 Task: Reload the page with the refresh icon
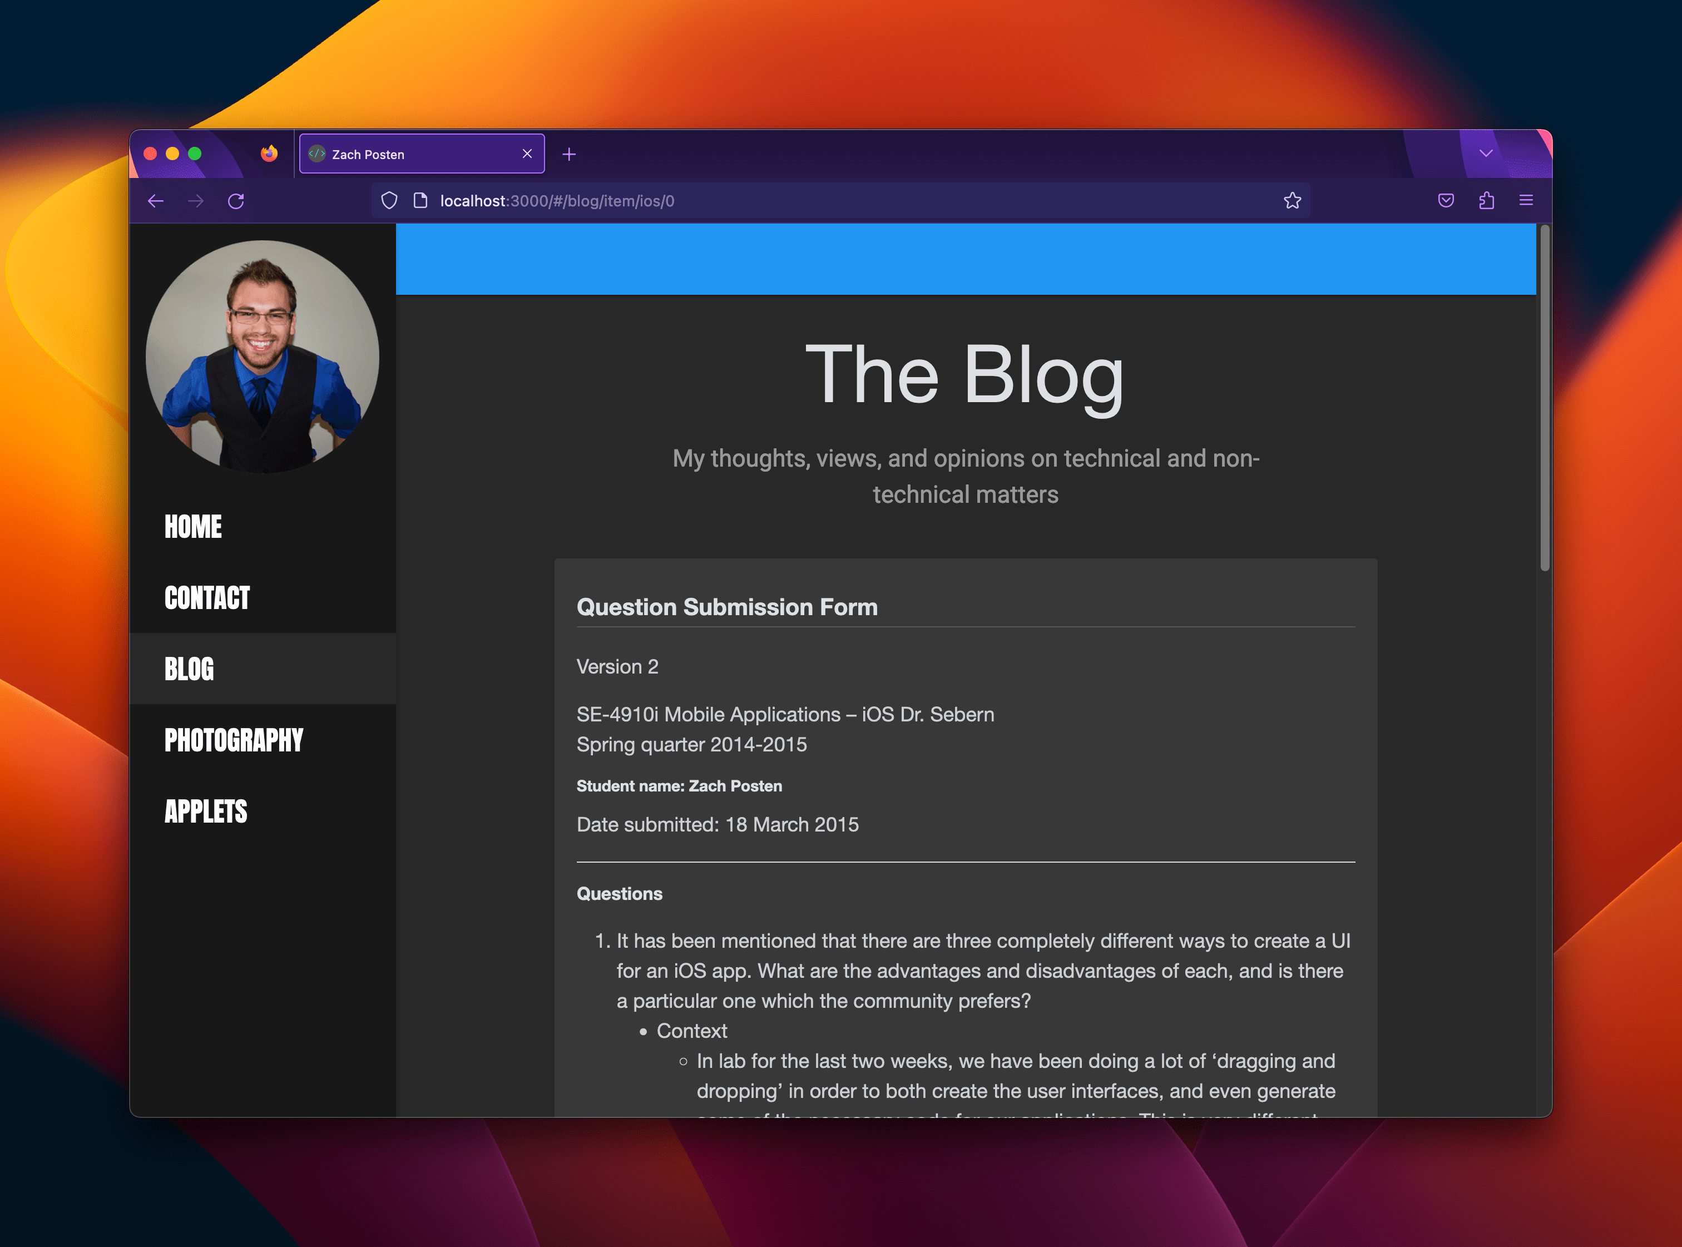(x=236, y=201)
